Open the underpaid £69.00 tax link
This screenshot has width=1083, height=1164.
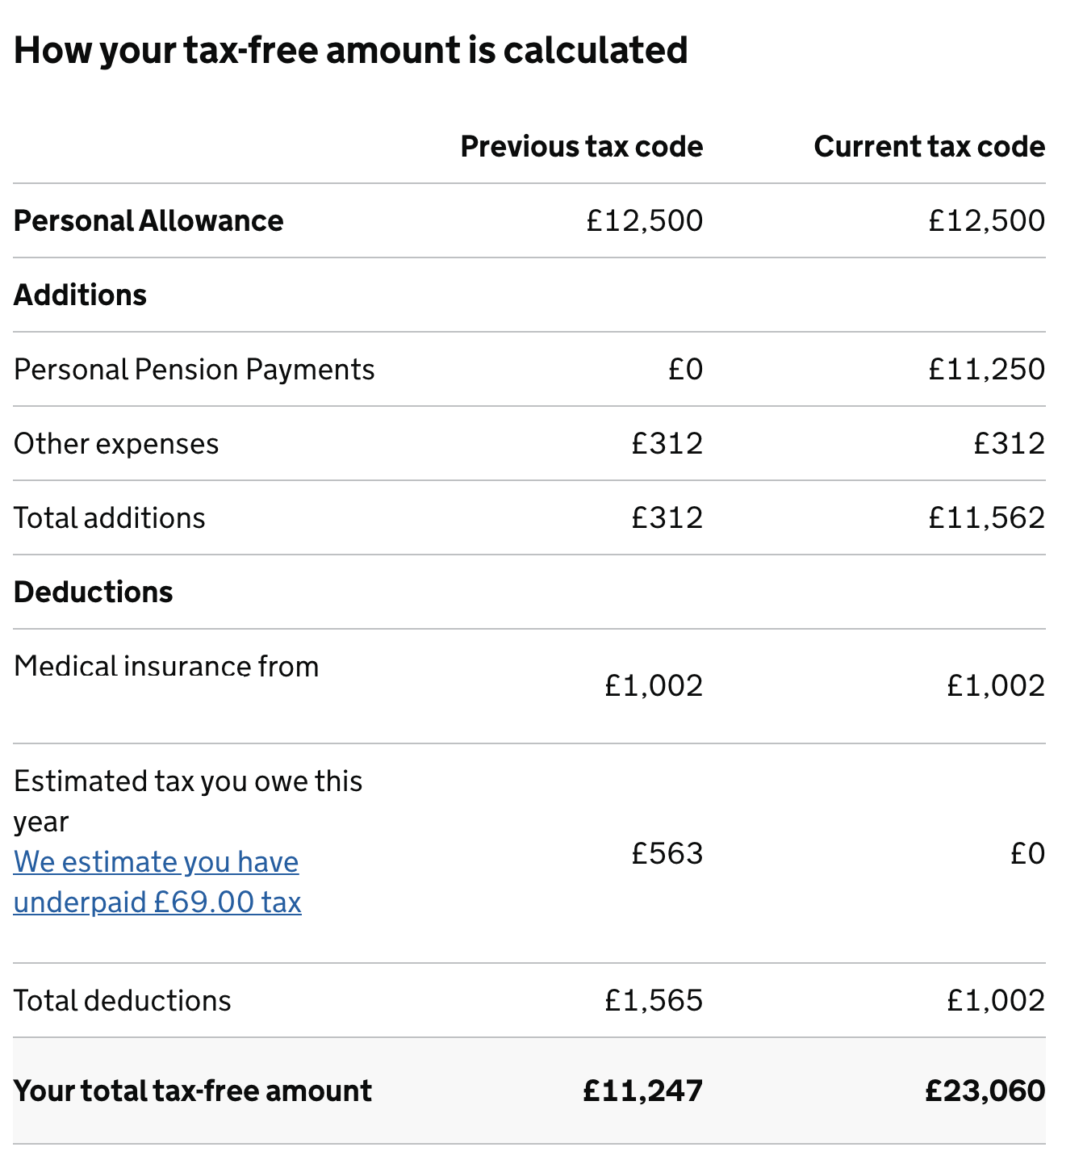pos(157,882)
